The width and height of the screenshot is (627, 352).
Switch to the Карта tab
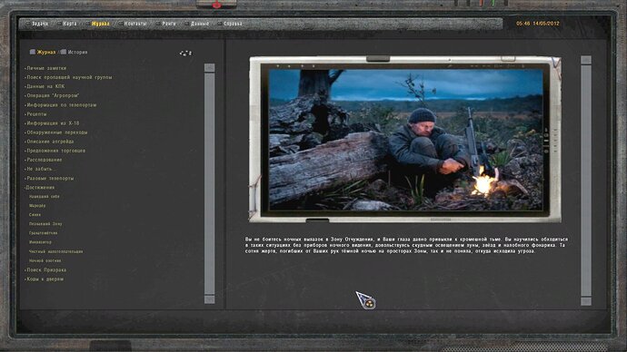click(70, 24)
